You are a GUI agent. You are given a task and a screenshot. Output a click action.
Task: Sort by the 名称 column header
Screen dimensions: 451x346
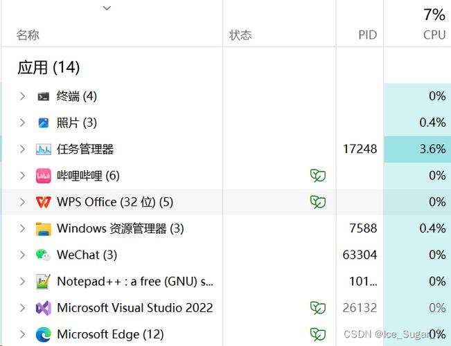pyautogui.click(x=28, y=35)
